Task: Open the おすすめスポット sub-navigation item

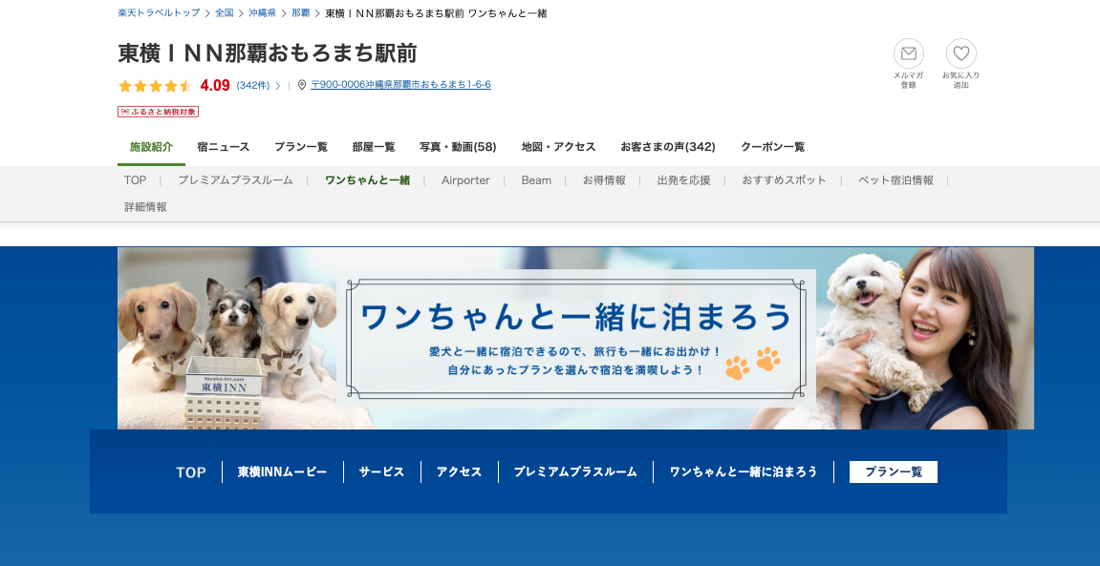Action: [784, 180]
